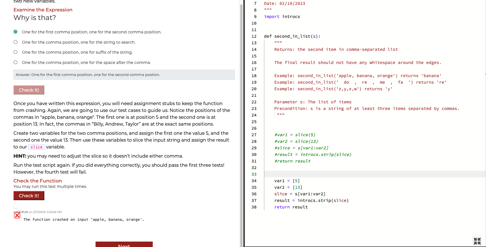This screenshot has height=247, width=486.
Task: Click the Check the Function heading
Action: tap(38, 181)
